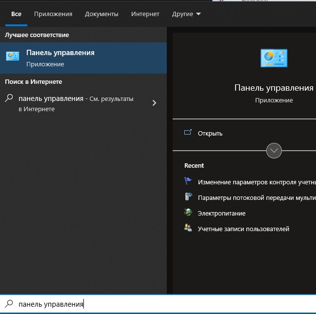
Task: Click the Лучшее соответствие heading
Action: click(x=37, y=35)
